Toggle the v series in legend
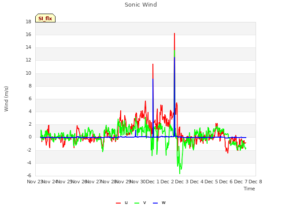 click(140, 203)
